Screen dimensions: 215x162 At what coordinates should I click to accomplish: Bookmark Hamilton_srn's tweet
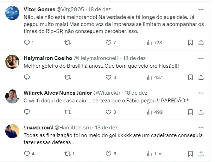tap(190, 154)
